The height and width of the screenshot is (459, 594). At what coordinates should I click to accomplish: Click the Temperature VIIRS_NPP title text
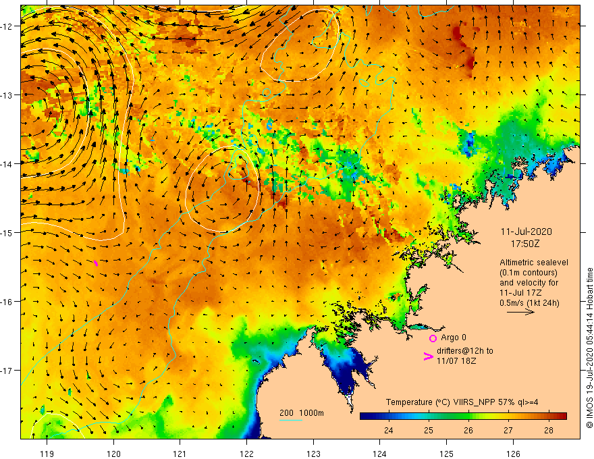462,402
